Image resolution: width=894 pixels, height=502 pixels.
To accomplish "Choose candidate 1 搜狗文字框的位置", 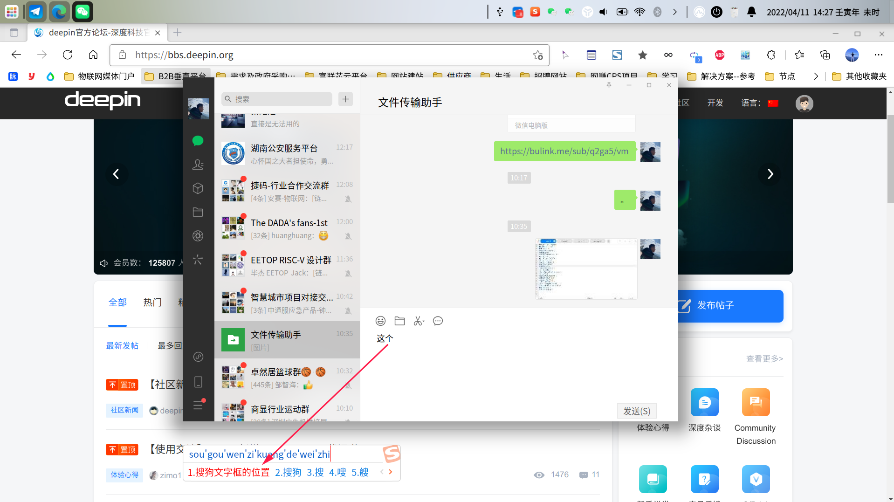I will click(x=228, y=472).
